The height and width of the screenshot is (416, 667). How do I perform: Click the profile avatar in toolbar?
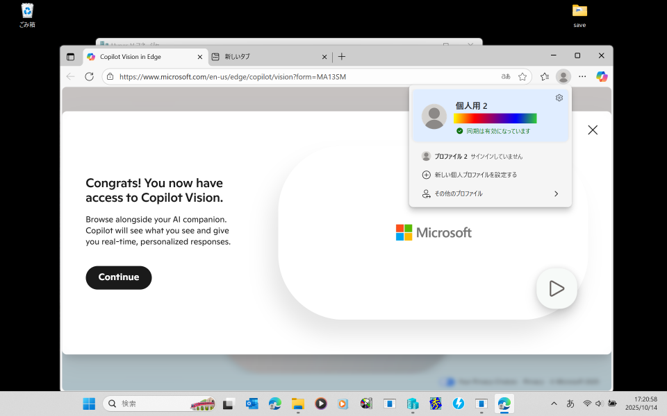click(563, 76)
